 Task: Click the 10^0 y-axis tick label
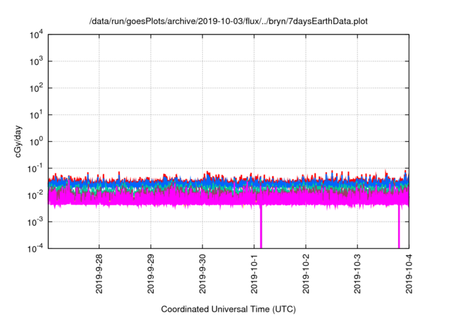36,142
